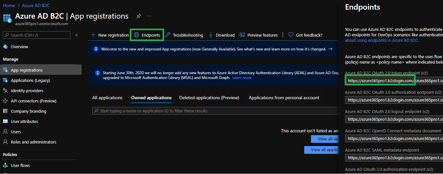443x174 pixels.
Task: Click the Got feedback heart icon
Action: coord(291,35)
